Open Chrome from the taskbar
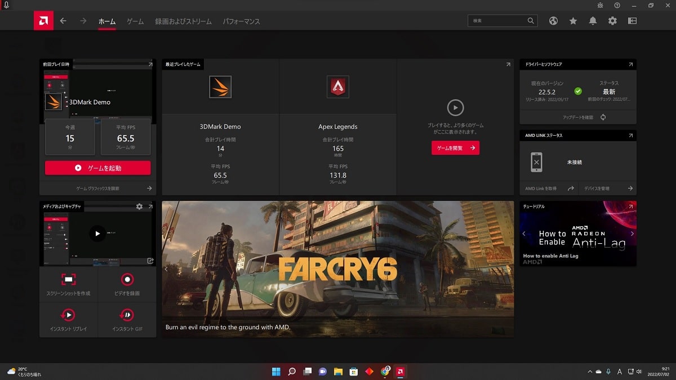The height and width of the screenshot is (380, 676). [x=385, y=372]
